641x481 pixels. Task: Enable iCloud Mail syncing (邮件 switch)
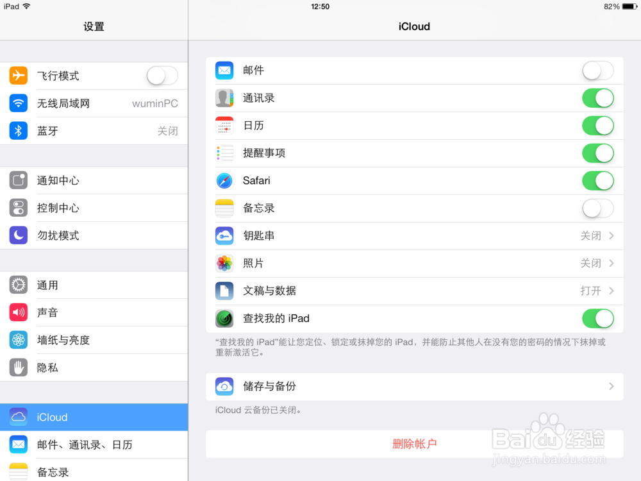[x=597, y=71]
